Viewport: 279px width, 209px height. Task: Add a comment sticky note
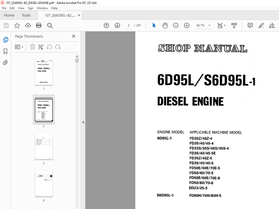(250, 26)
